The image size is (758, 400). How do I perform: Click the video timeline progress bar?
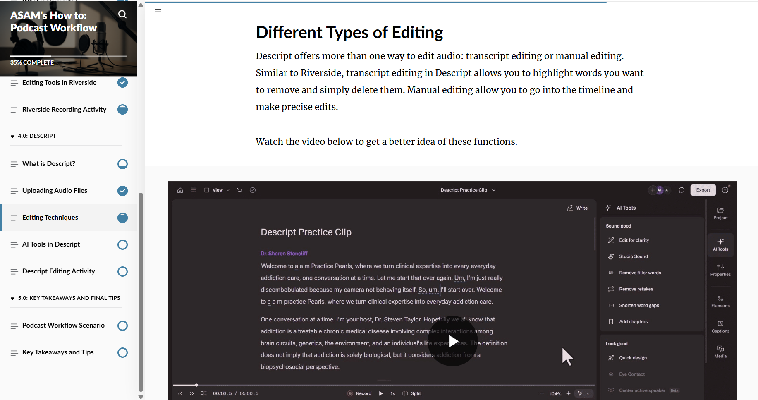(384, 385)
